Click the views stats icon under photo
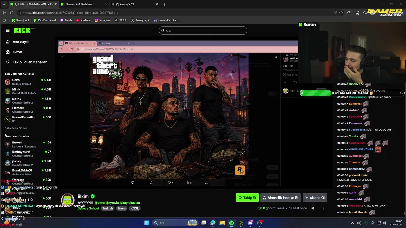 click(189, 182)
